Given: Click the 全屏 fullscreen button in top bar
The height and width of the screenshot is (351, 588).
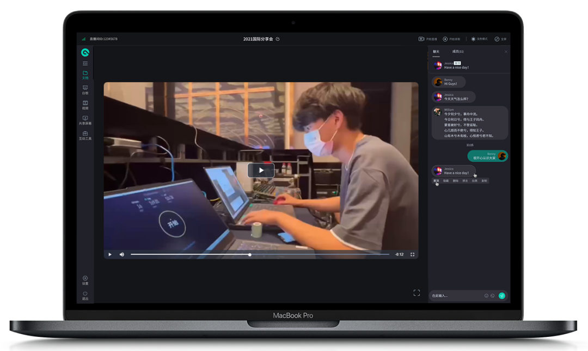Looking at the screenshot, I should click(500, 39).
